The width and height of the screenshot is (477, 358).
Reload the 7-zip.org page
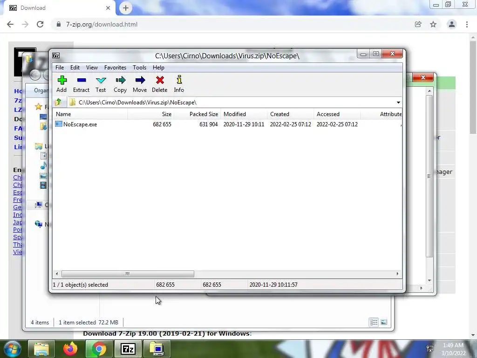pyautogui.click(x=40, y=24)
